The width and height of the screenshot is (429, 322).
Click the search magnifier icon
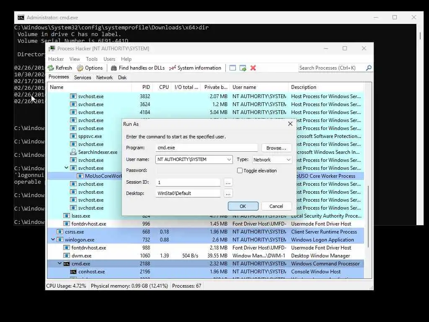click(369, 68)
